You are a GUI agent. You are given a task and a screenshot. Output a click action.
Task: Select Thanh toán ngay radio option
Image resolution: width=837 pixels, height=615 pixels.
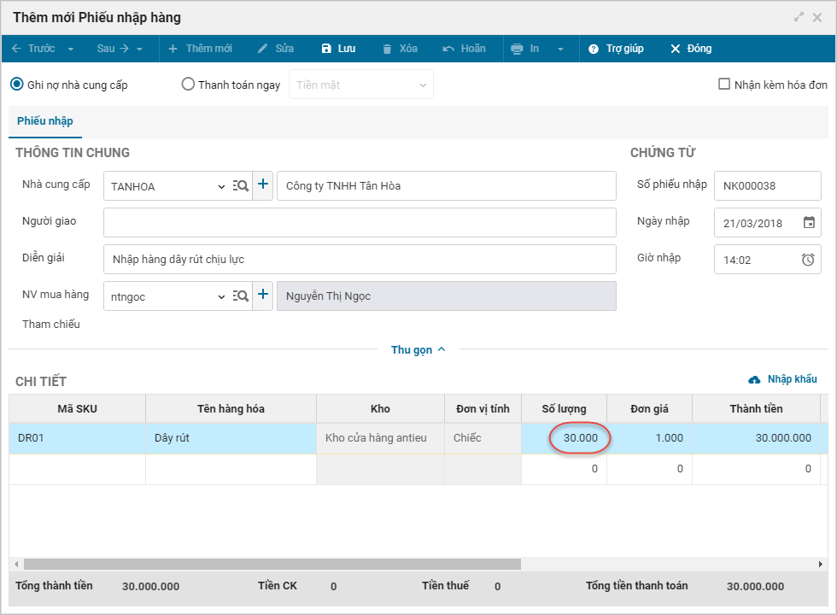click(188, 85)
